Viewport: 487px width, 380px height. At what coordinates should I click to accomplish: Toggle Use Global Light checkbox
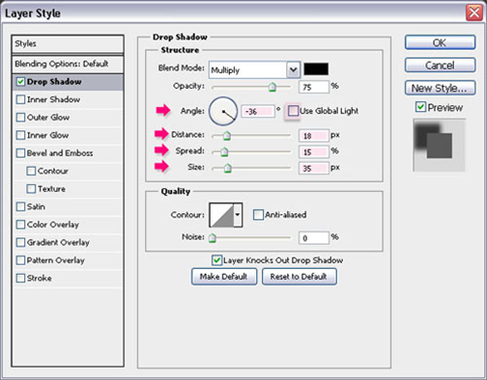click(x=293, y=111)
